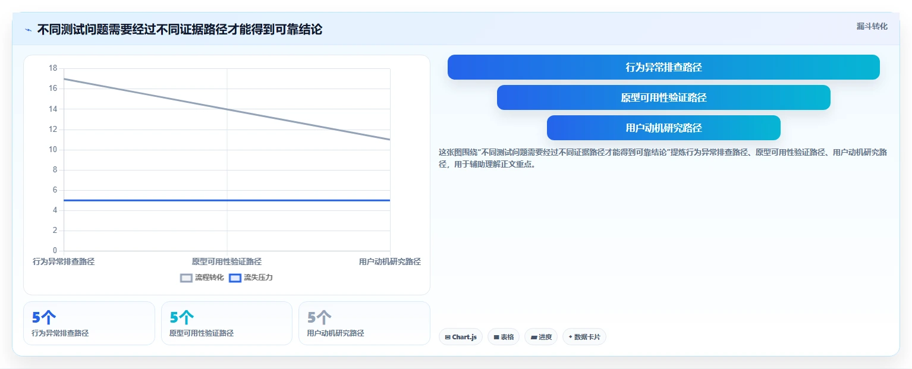Image resolution: width=912 pixels, height=369 pixels.
Task: Click the blue 流失压力 line on chart
Action: (227, 200)
